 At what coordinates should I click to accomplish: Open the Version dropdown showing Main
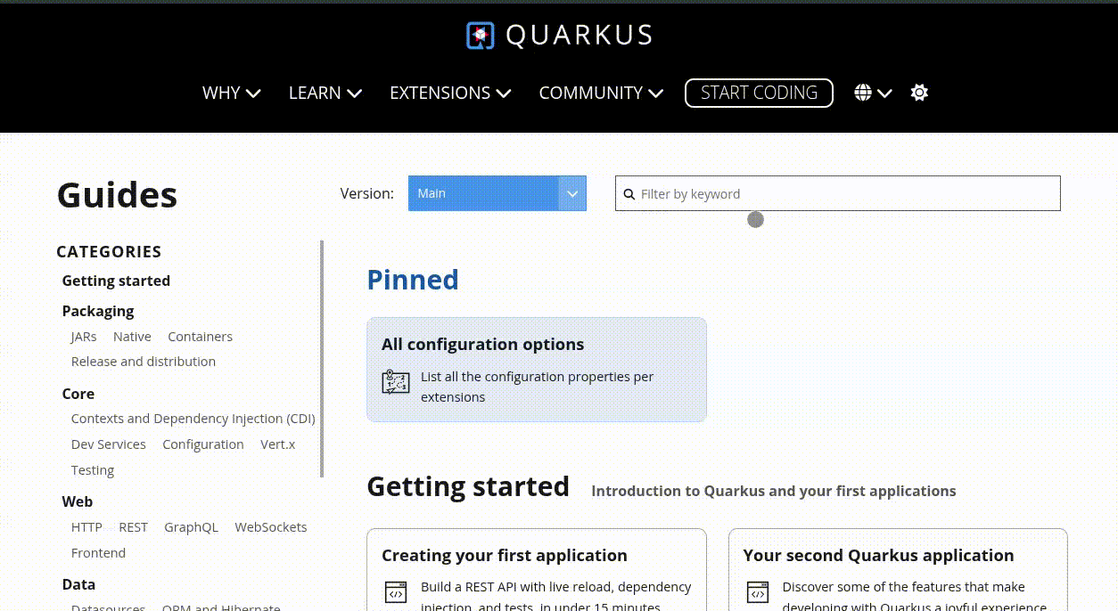[497, 193]
